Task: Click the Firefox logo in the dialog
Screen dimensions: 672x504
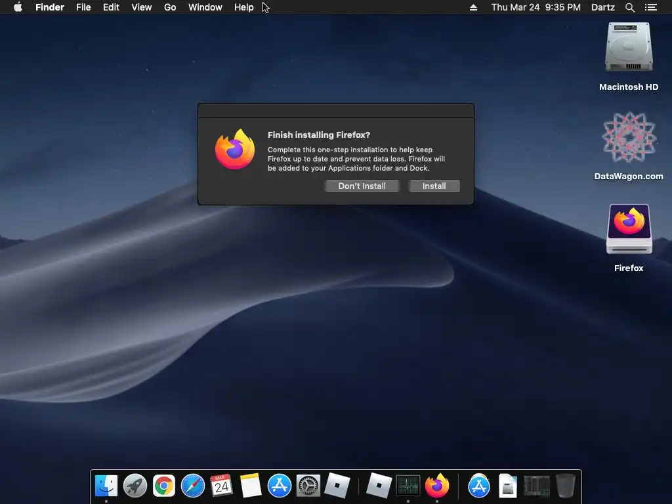Action: coord(235,149)
